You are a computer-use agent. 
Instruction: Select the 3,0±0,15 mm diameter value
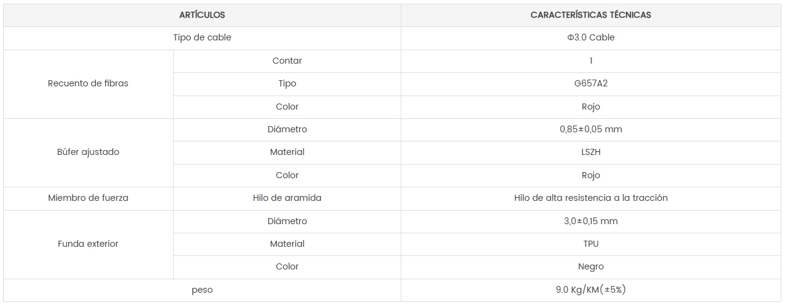click(591, 221)
